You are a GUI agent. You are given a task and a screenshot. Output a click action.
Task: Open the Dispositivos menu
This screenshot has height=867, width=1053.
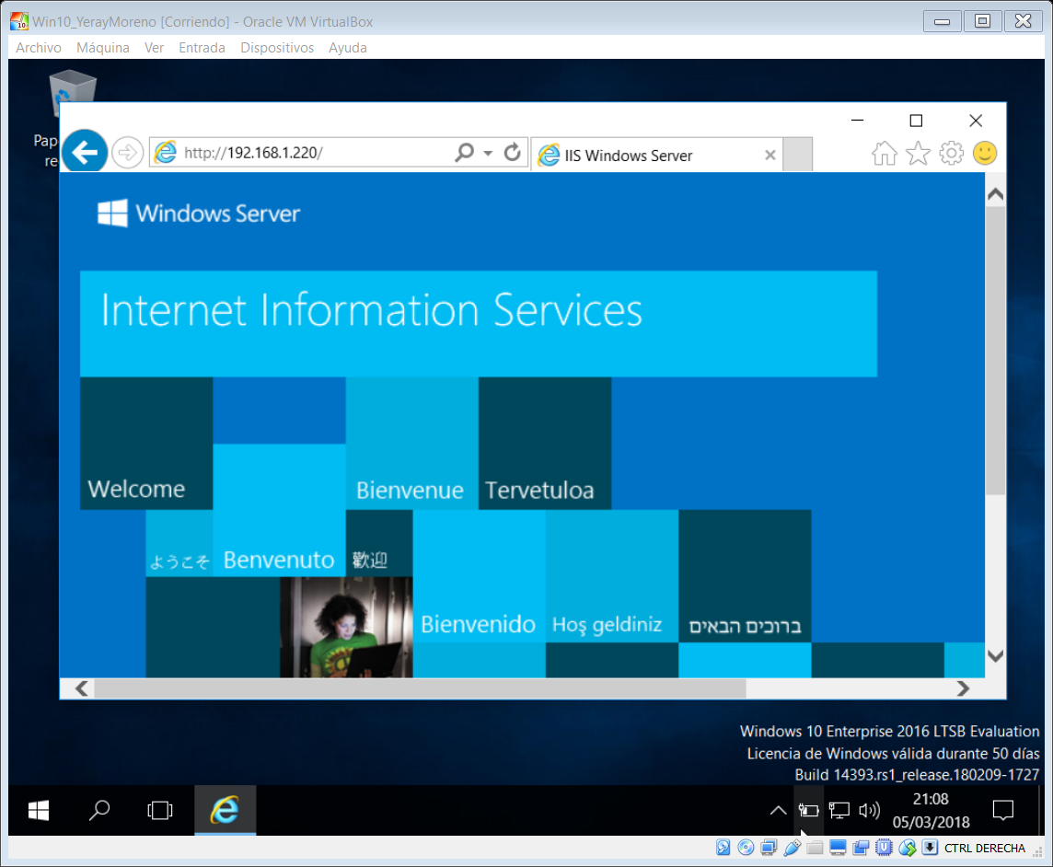[277, 48]
